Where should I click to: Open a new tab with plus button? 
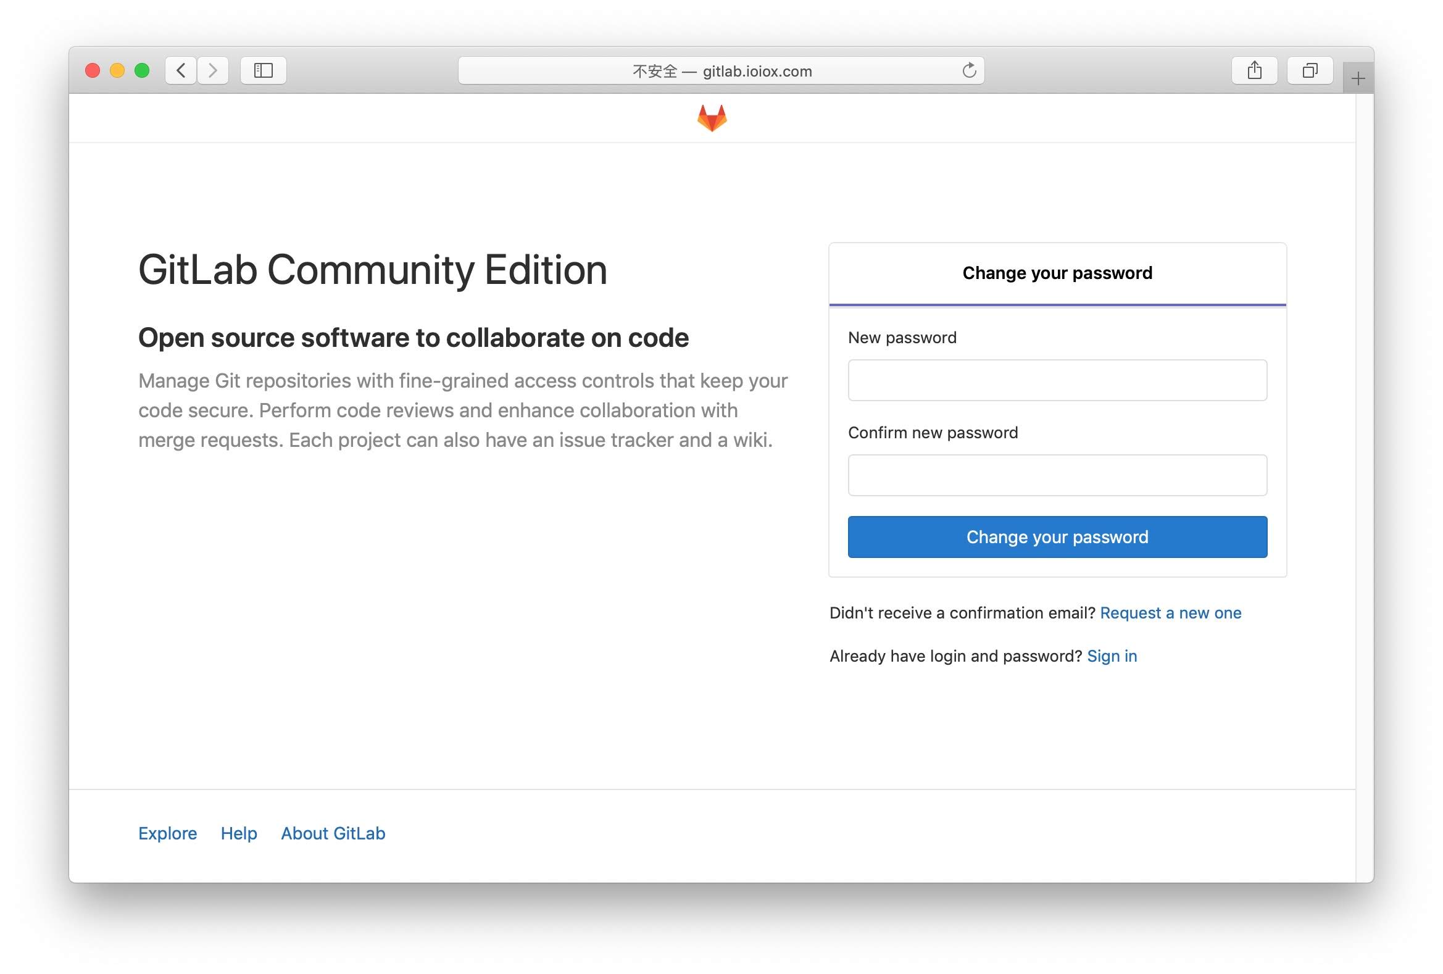pos(1358,78)
